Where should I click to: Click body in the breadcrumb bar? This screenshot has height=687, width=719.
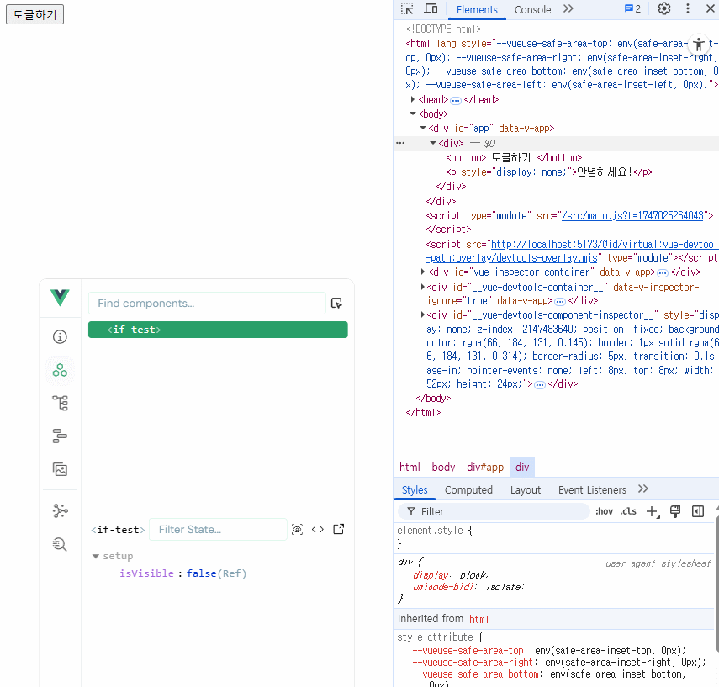point(443,468)
